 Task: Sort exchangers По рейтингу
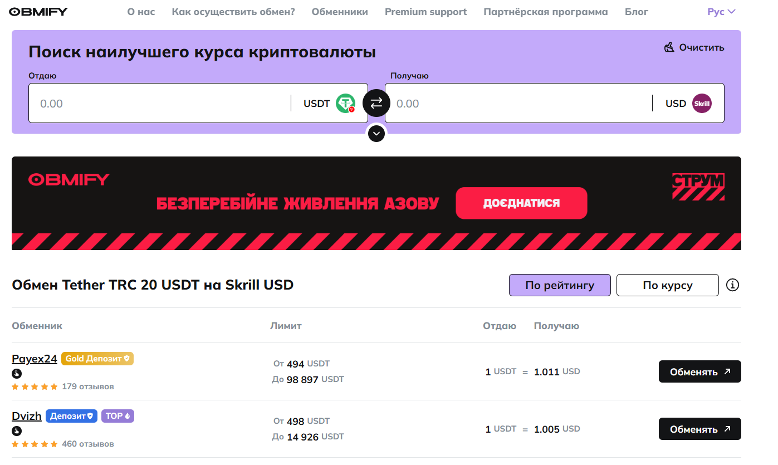(x=560, y=285)
